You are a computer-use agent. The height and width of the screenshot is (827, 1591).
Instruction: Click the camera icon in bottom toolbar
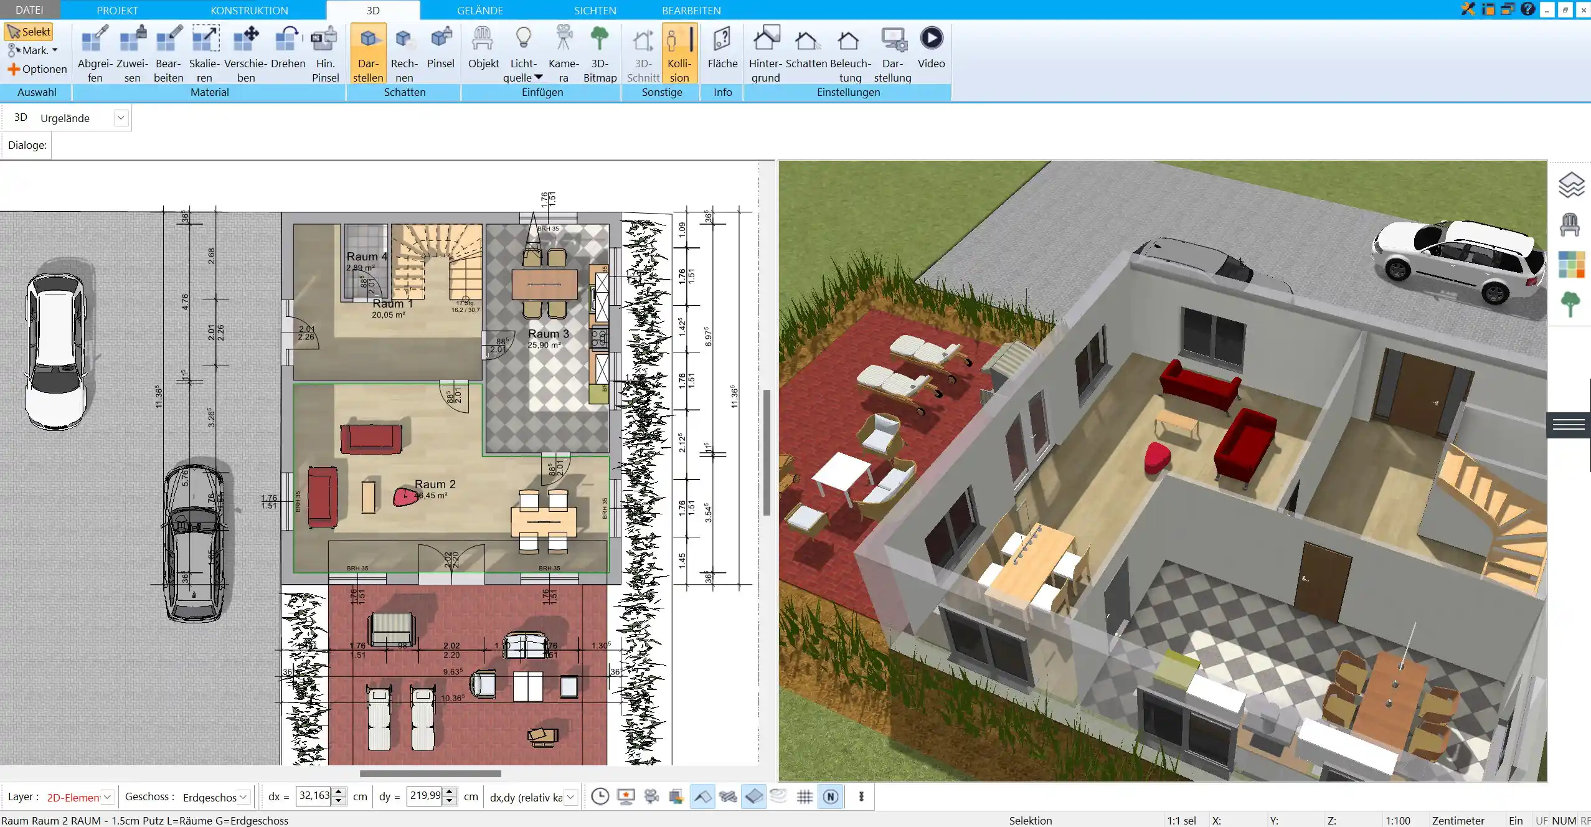(651, 796)
